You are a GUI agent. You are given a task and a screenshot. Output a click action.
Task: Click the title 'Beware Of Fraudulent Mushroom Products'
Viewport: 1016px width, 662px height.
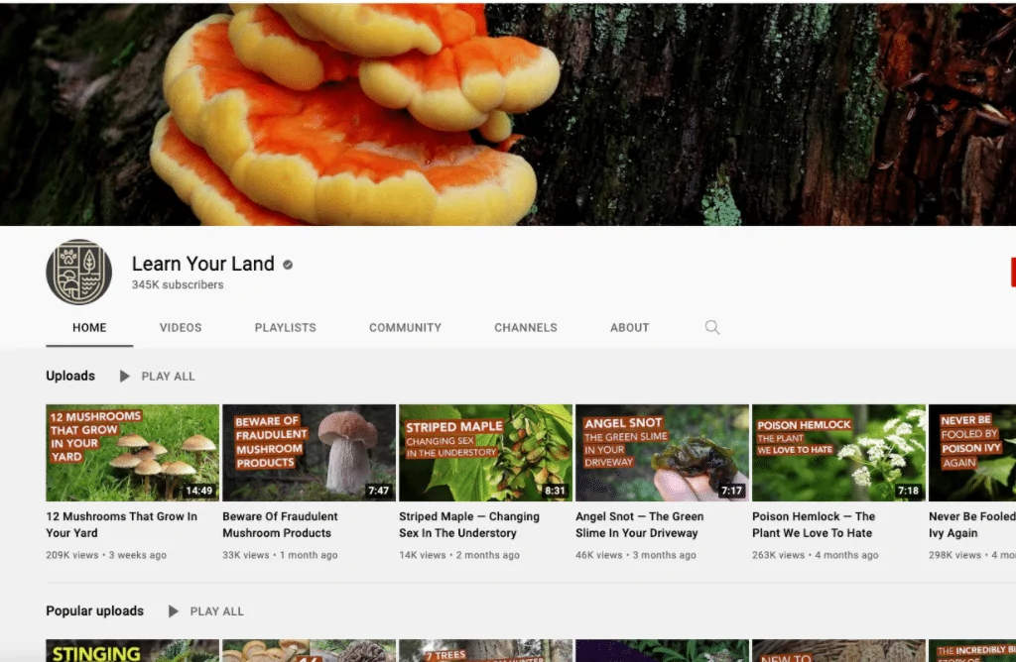[280, 525]
